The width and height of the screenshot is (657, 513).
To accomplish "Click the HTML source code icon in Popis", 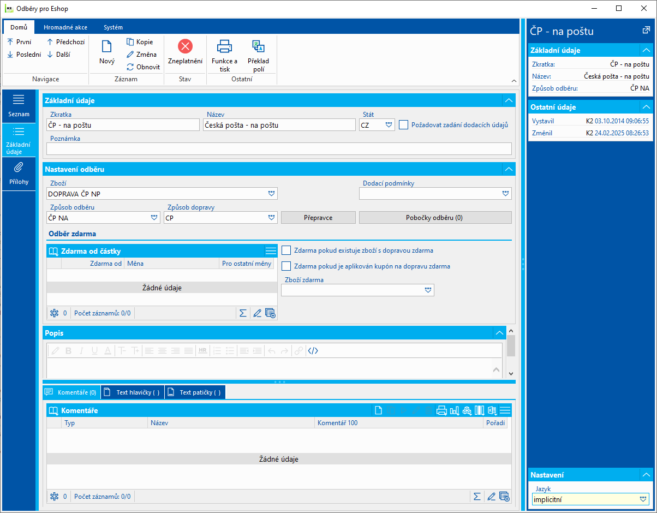I will (313, 351).
